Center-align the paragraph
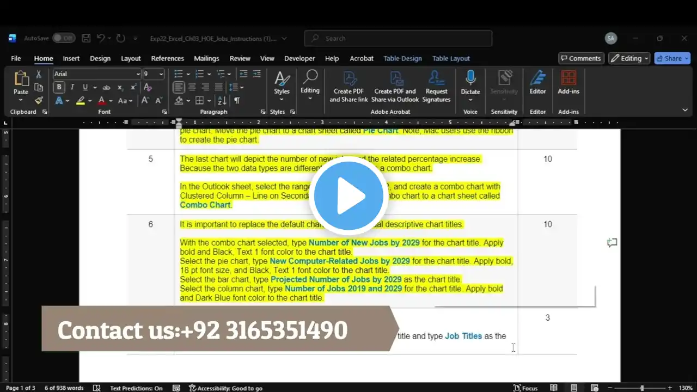 coord(192,87)
